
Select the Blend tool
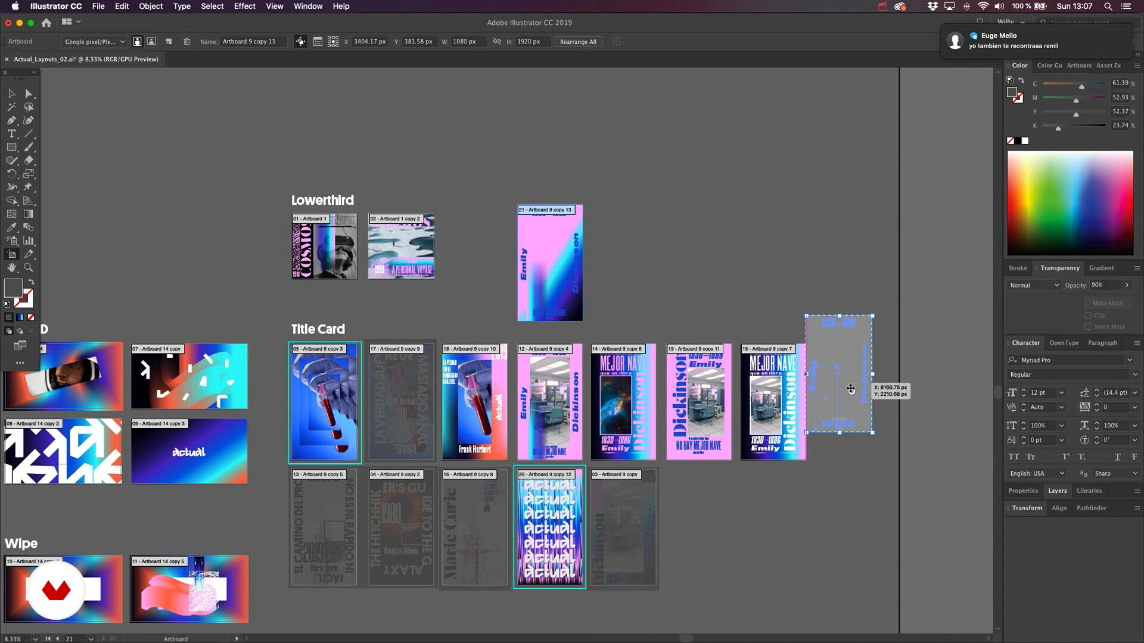point(29,227)
